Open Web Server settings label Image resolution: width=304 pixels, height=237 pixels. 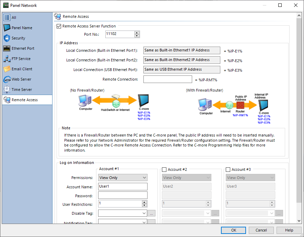pos(21,79)
